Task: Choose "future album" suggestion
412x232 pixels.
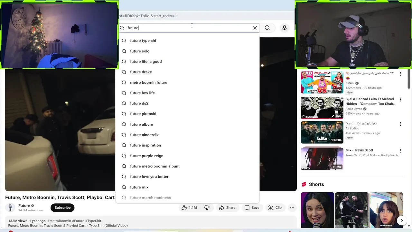Action: pos(187,124)
